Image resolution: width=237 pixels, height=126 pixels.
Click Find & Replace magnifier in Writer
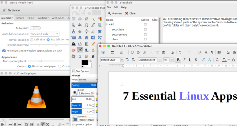pyautogui.click(x=200, y=52)
